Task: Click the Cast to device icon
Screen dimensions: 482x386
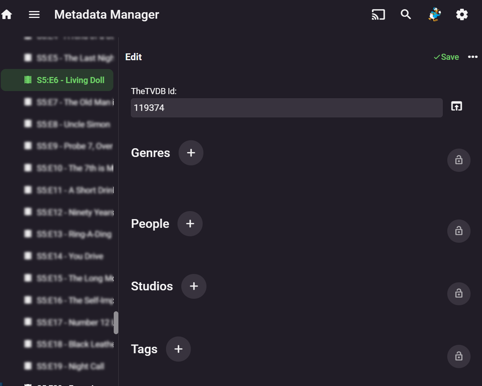Action: click(x=378, y=14)
